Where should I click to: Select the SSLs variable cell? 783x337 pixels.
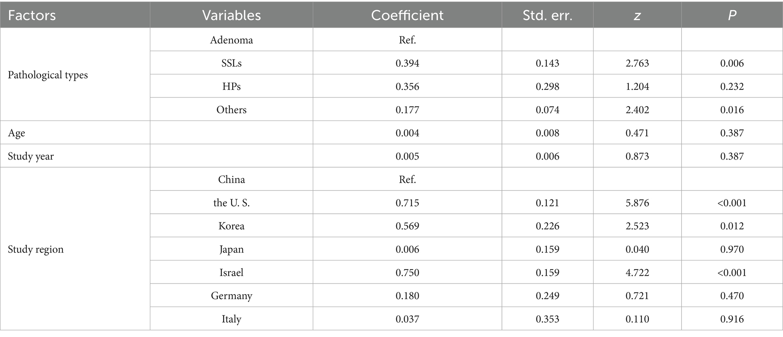pyautogui.click(x=231, y=63)
